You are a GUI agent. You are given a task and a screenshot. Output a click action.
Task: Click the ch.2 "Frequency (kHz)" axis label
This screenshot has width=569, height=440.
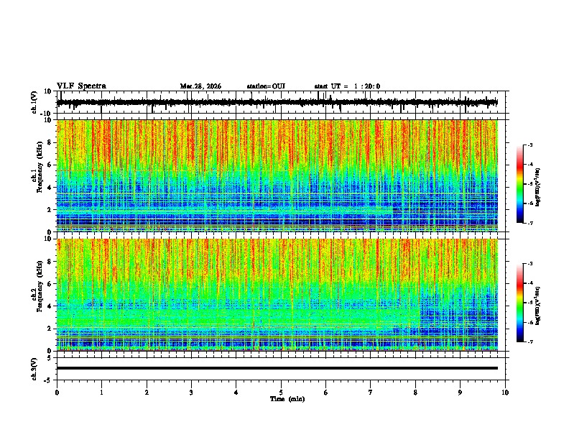pos(40,286)
